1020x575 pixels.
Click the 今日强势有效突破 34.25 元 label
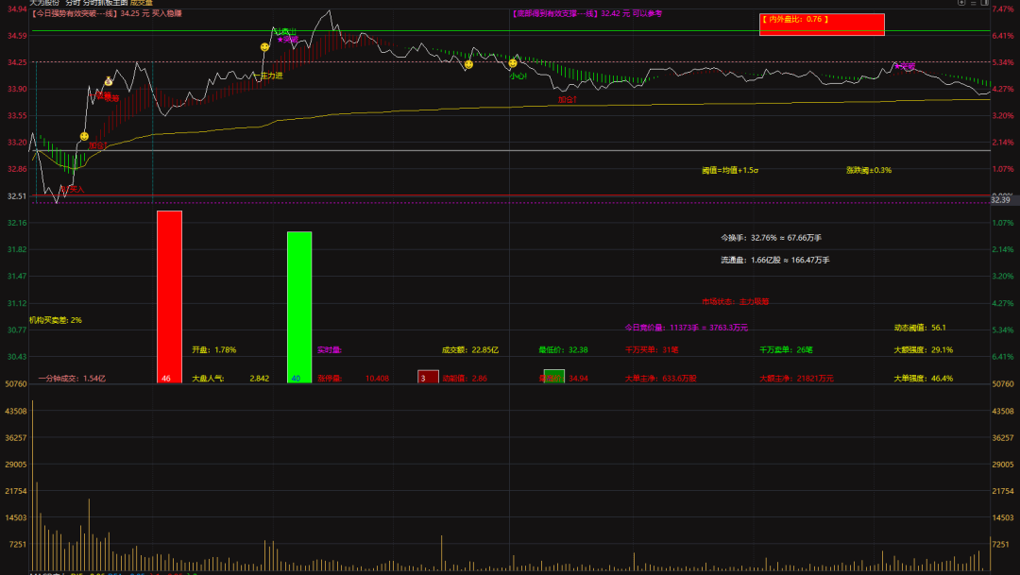click(x=107, y=14)
